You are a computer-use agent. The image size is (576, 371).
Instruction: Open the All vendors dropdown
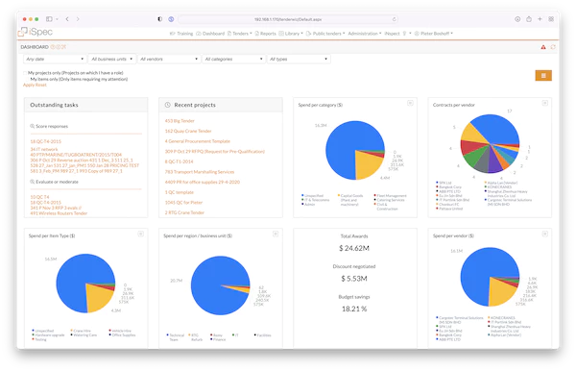[169, 59]
